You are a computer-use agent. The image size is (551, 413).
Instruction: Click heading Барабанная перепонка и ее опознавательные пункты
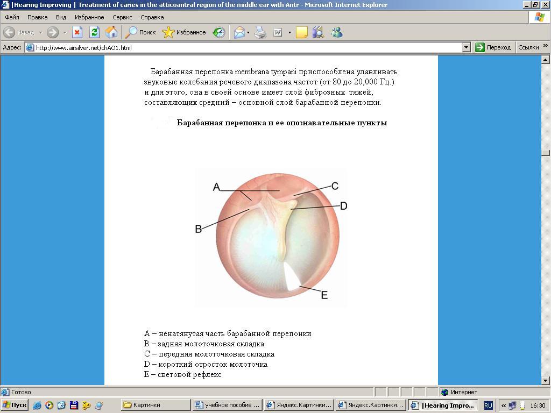[x=282, y=123]
